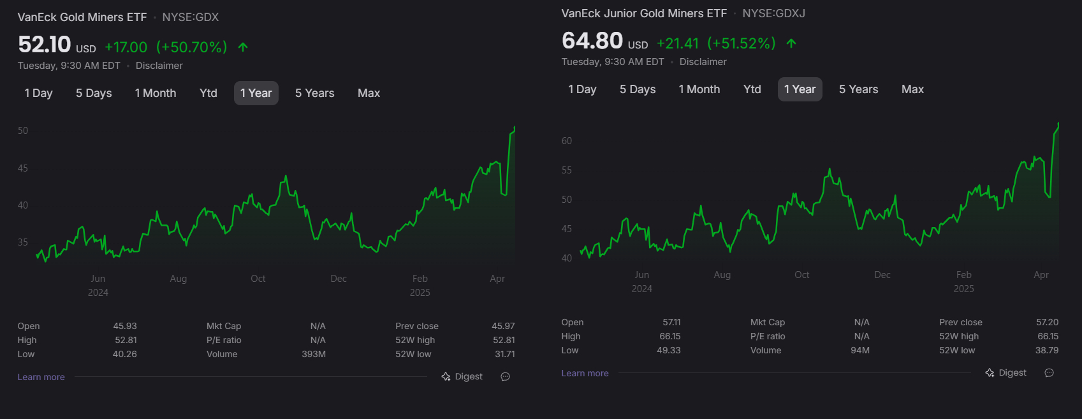Click GDX Low value 40.26
Image resolution: width=1082 pixels, height=419 pixels.
click(125, 354)
